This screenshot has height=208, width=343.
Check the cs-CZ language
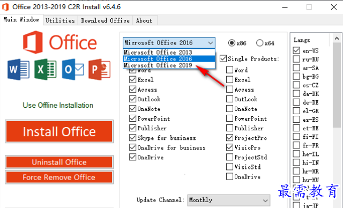point(296,85)
